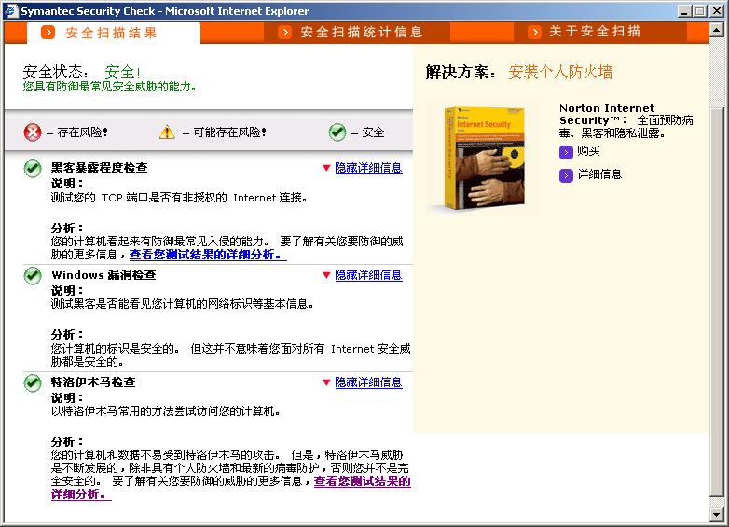Click the scrollbar up arrow
Image resolution: width=729 pixels, height=527 pixels.
pos(717,30)
